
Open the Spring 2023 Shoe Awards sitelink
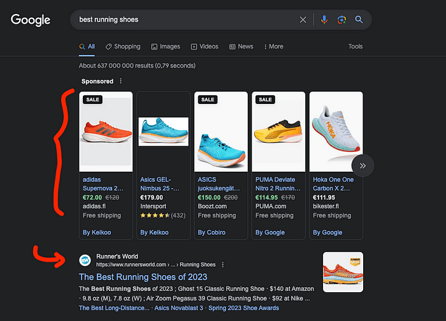[x=244, y=308]
